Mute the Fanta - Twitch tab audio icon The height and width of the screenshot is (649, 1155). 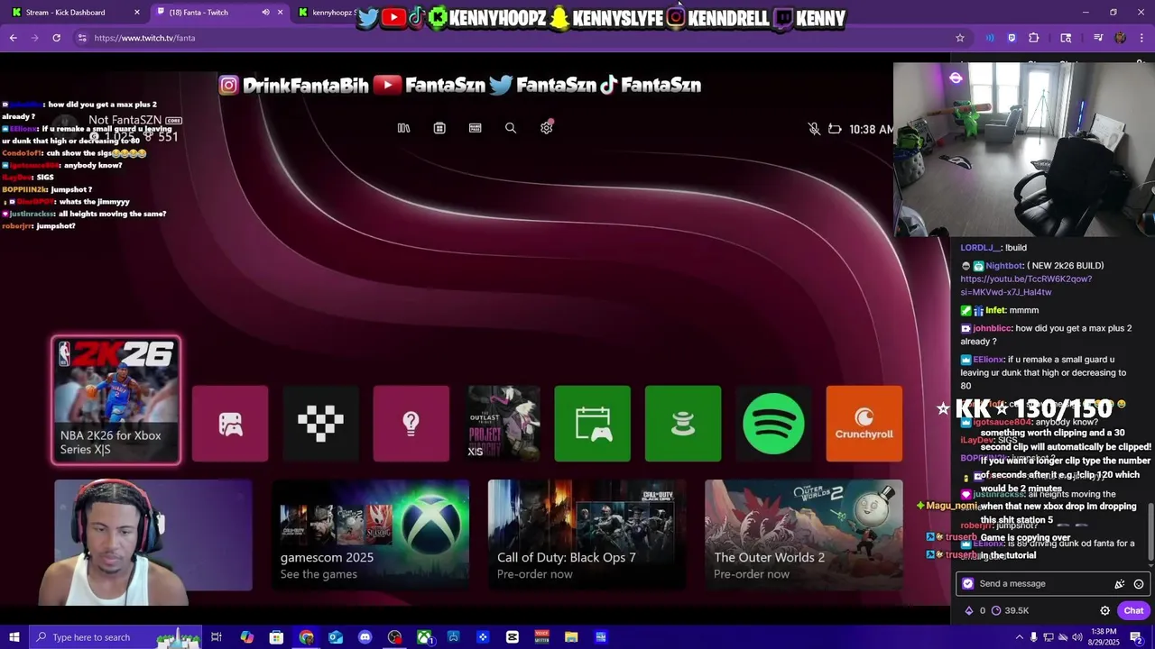265,13
